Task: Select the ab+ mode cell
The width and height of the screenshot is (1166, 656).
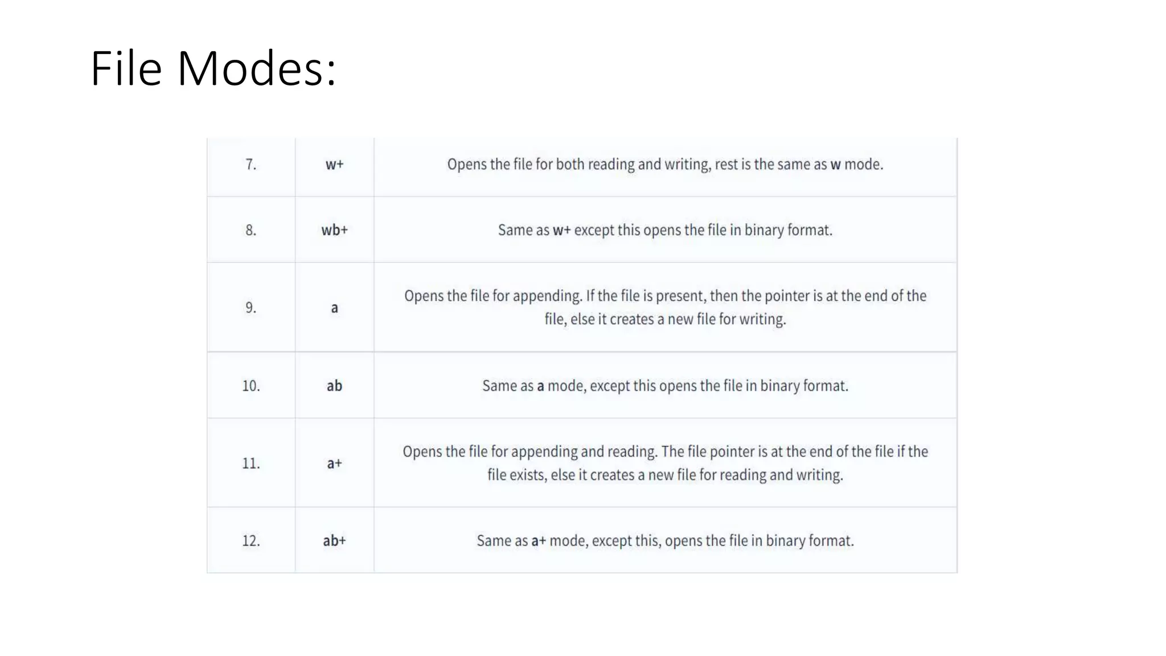Action: (334, 540)
